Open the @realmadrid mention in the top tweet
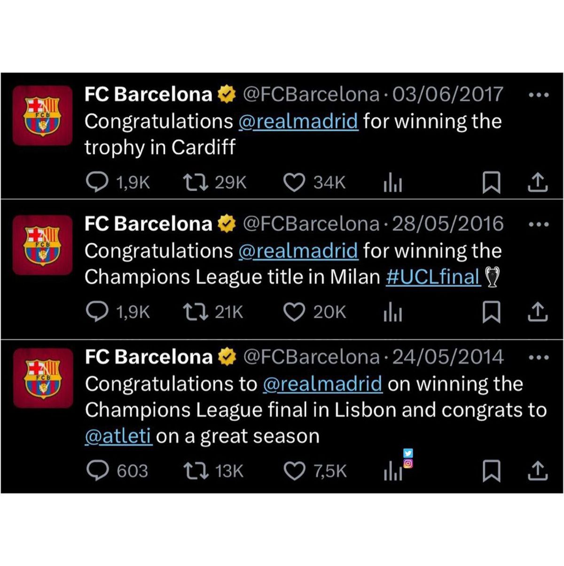The width and height of the screenshot is (564, 566). 298,122
